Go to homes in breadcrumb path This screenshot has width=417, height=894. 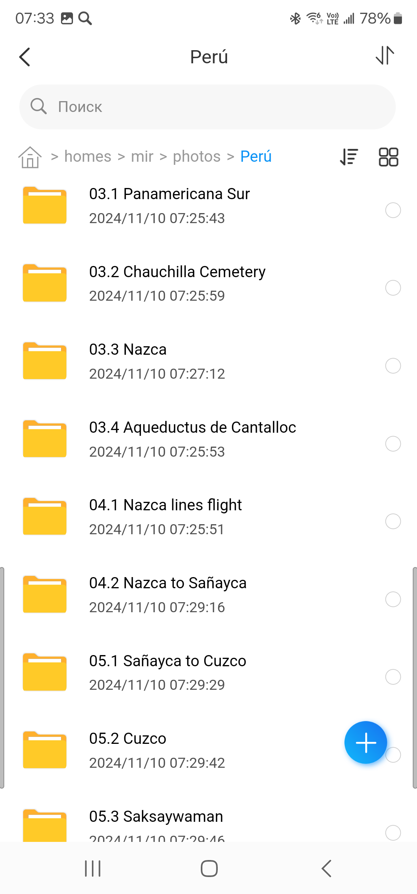88,157
